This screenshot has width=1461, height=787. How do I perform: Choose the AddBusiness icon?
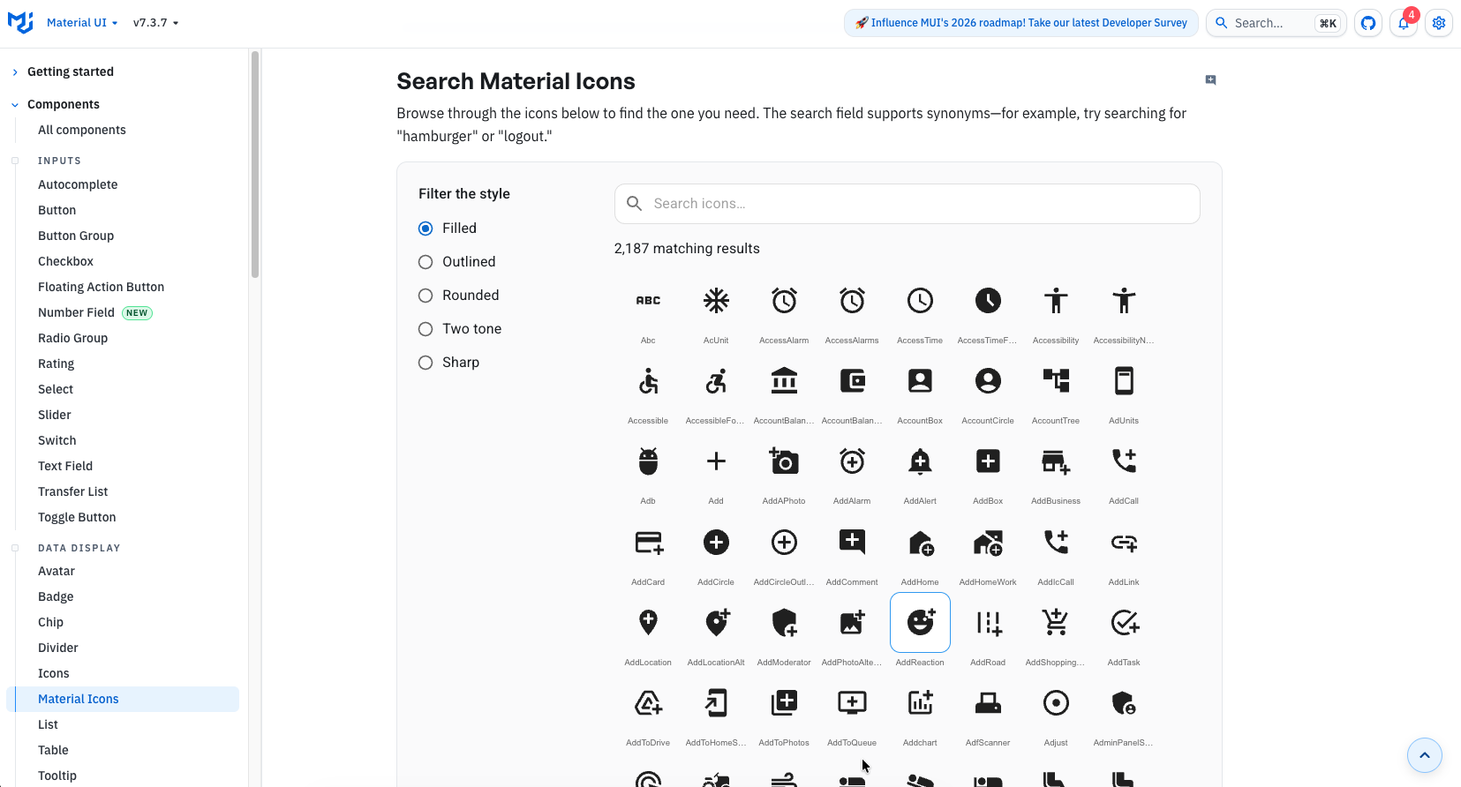point(1056,461)
